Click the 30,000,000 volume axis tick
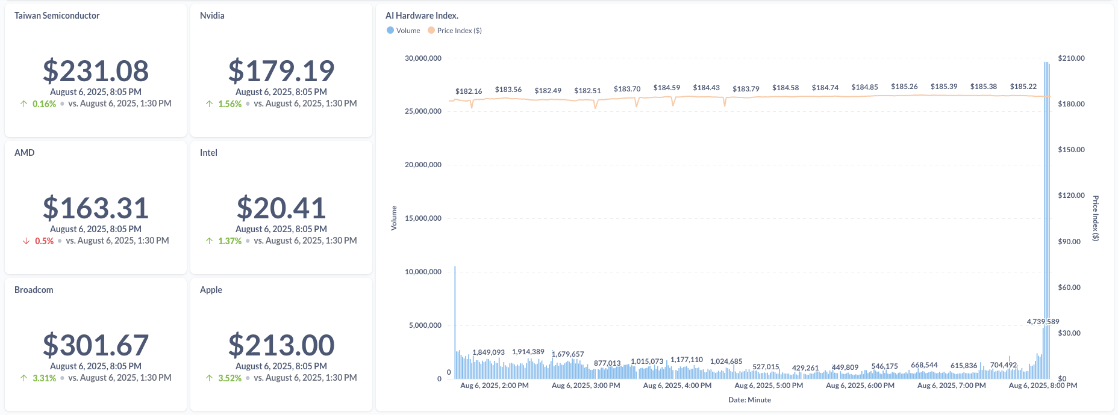Viewport: 1118px width, 415px height. (x=423, y=58)
